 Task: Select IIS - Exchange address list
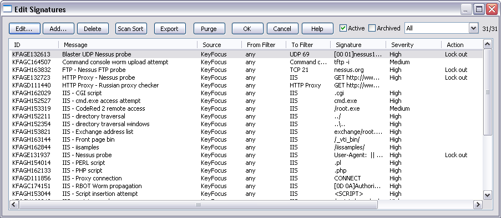coord(246,132)
